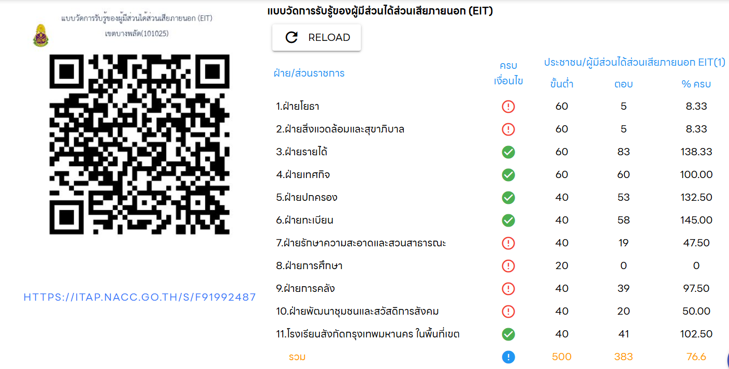The width and height of the screenshot is (729, 369).
Task: Click the RELOAD button
Action: (316, 37)
